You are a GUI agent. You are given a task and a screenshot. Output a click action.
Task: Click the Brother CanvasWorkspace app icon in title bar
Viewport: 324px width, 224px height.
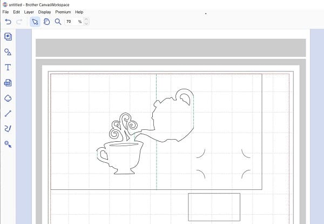pyautogui.click(x=5, y=4)
